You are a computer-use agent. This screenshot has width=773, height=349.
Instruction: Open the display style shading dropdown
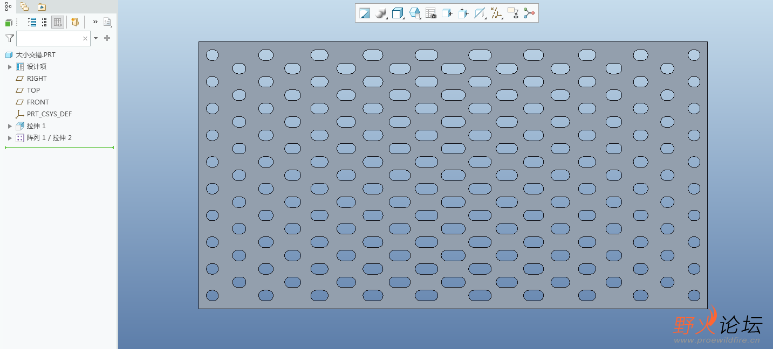[381, 13]
